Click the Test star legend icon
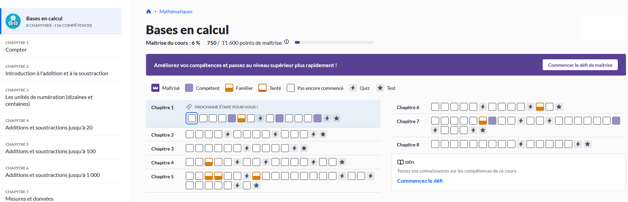The width and height of the screenshot is (628, 202). [x=380, y=88]
